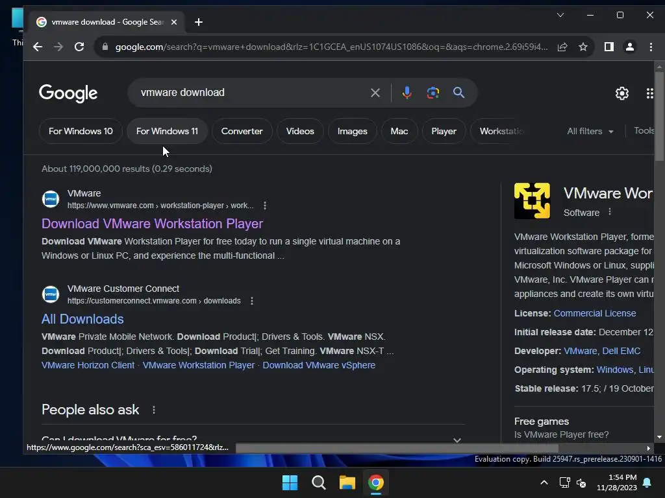The width and height of the screenshot is (665, 498).
Task: Click the VMware Workstation Player logo thumbnail
Action: [x=533, y=201]
